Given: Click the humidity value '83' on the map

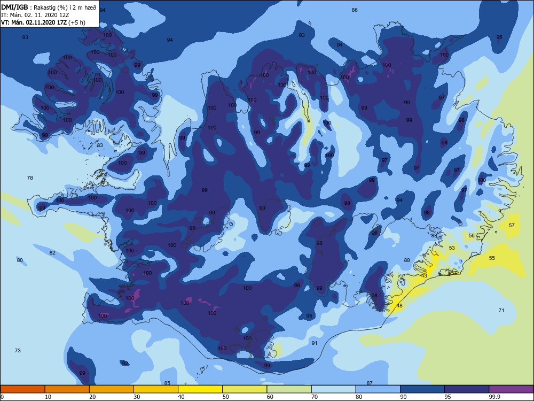Looking at the screenshot, I should (x=100, y=145).
